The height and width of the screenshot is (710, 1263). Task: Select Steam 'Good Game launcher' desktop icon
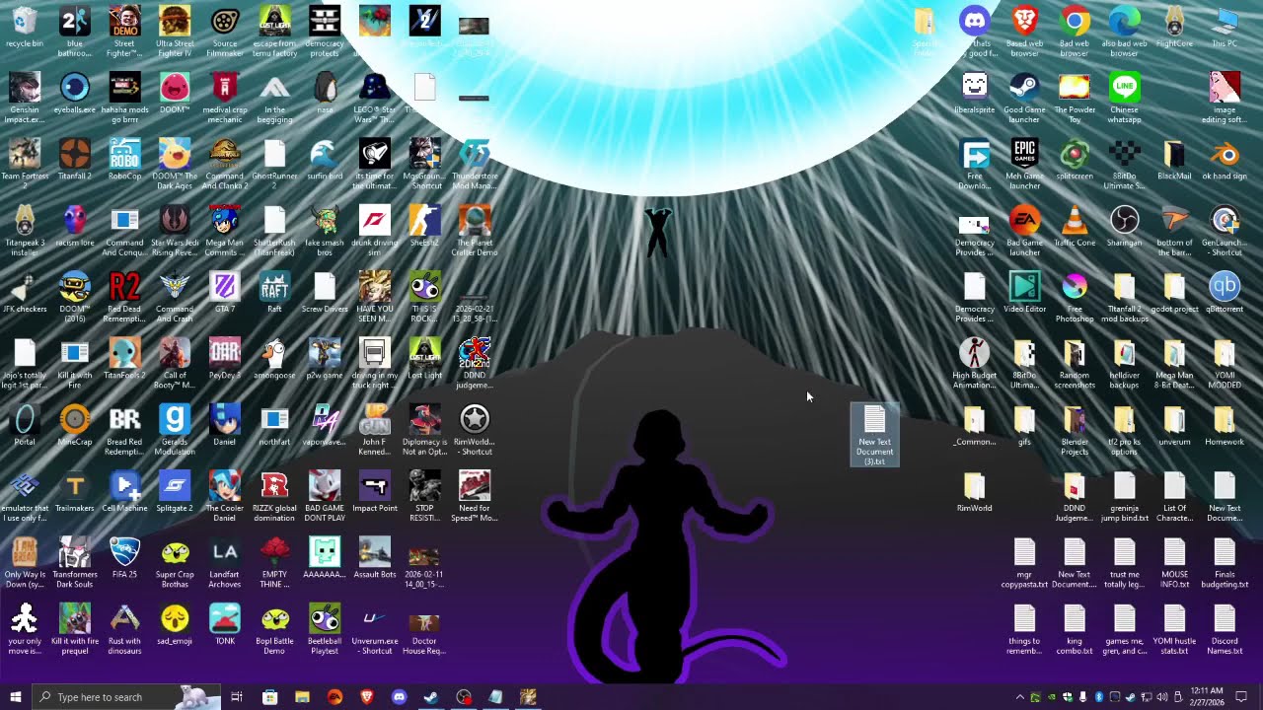point(1024,98)
